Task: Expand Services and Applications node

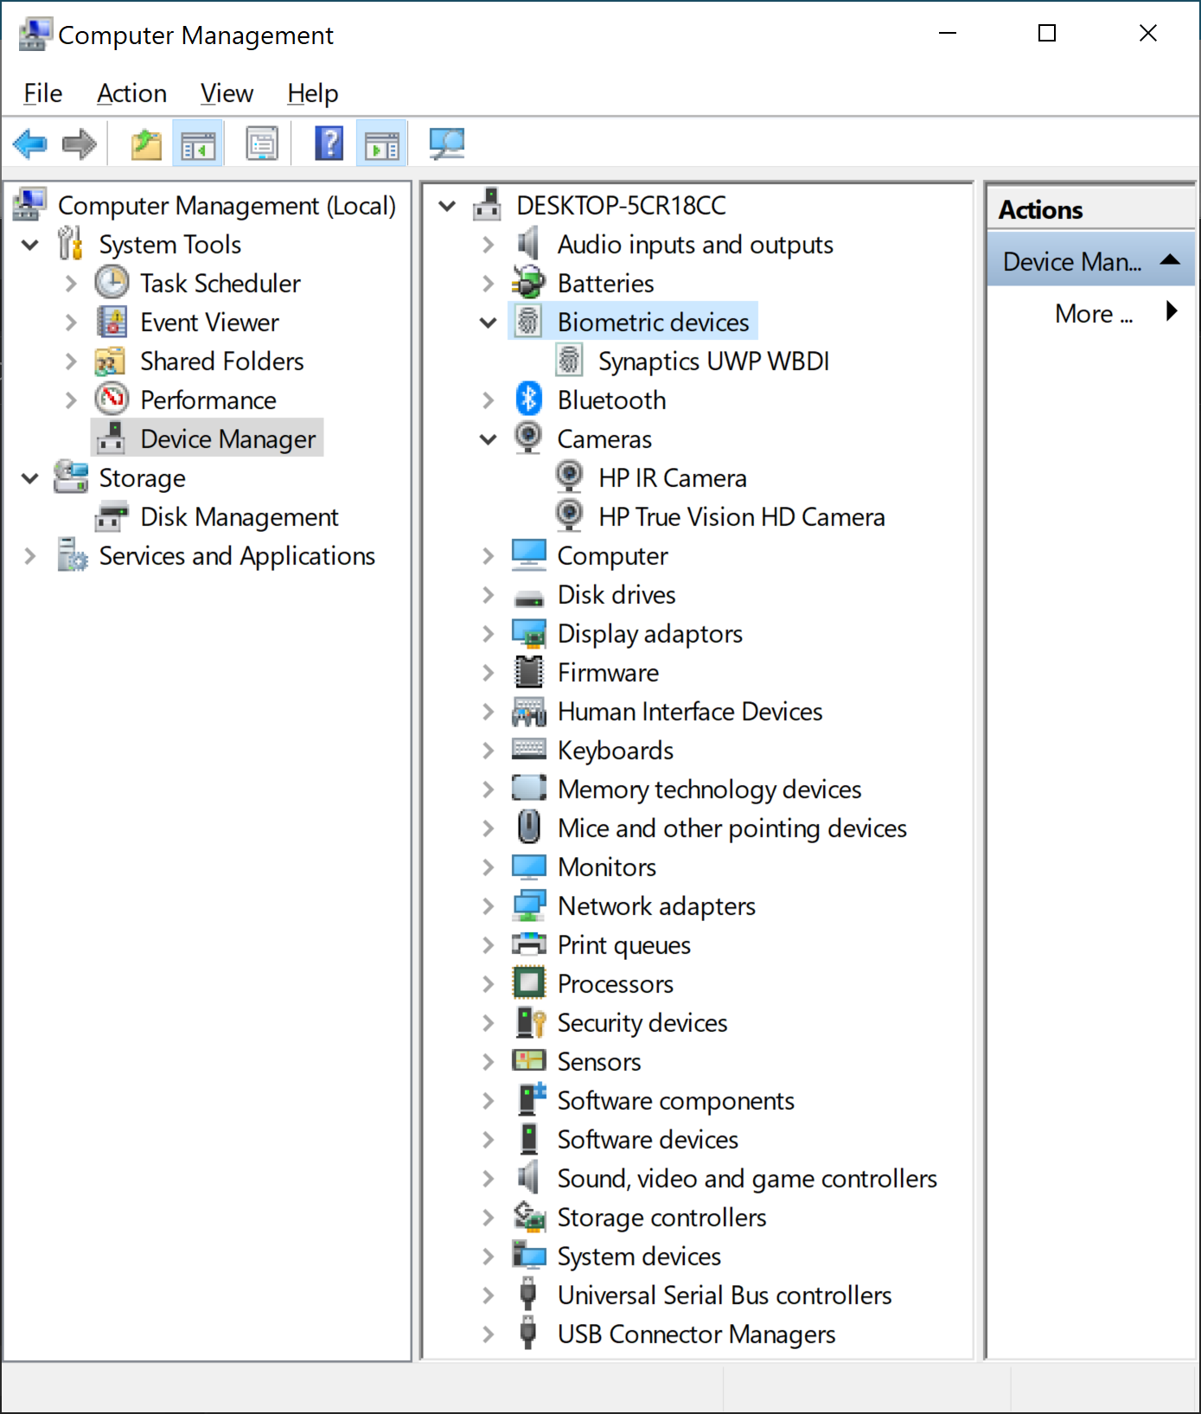Action: coord(30,556)
